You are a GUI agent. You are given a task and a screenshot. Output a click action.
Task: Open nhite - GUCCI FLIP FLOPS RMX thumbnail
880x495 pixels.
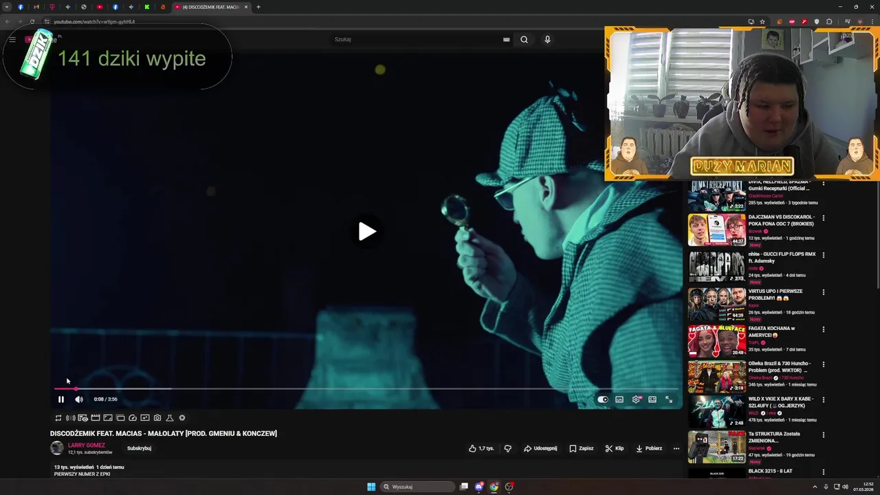tap(716, 266)
